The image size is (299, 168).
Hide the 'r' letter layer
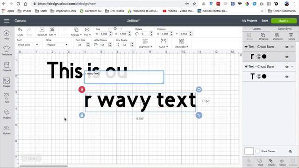coord(287,57)
